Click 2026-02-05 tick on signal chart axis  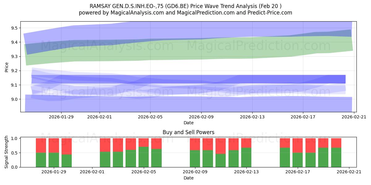(x=144, y=172)
